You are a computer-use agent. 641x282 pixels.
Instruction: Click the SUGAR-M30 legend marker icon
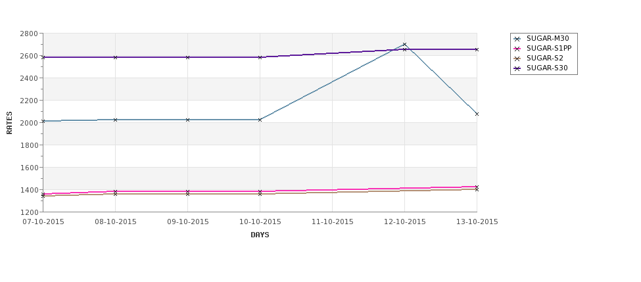[517, 39]
